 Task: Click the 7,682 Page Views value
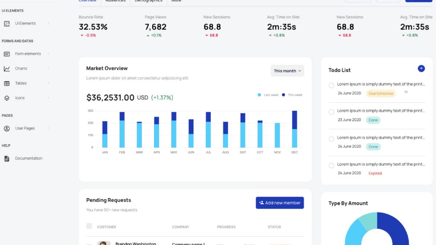coord(156,27)
